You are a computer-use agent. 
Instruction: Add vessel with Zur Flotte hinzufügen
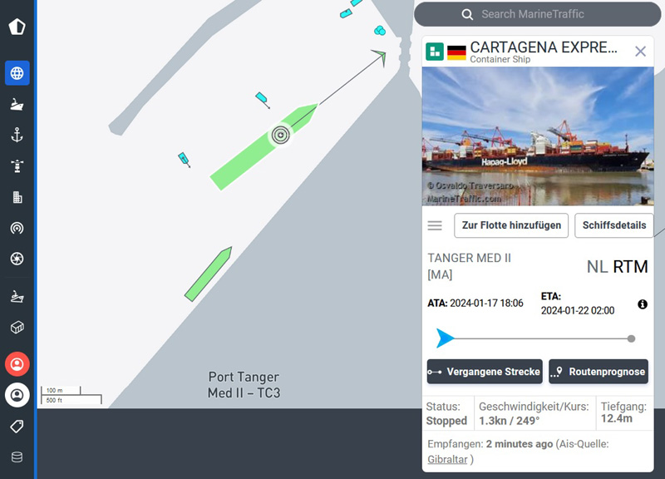[x=511, y=225]
